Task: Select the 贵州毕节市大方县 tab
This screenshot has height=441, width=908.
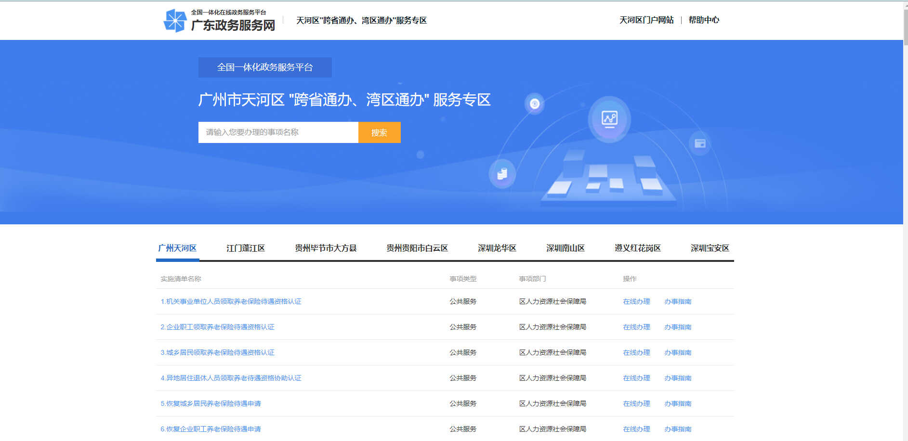Action: [326, 248]
